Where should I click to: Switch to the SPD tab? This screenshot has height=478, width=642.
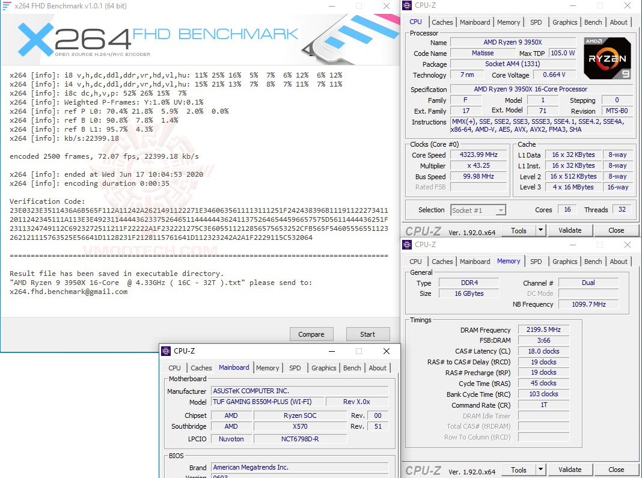click(536, 22)
